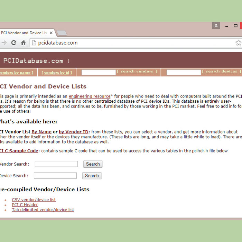Image resolution: width=242 pixels, height=242 pixels.
Task: Close the PCI Vendor and Device tab
Action: coord(51,33)
